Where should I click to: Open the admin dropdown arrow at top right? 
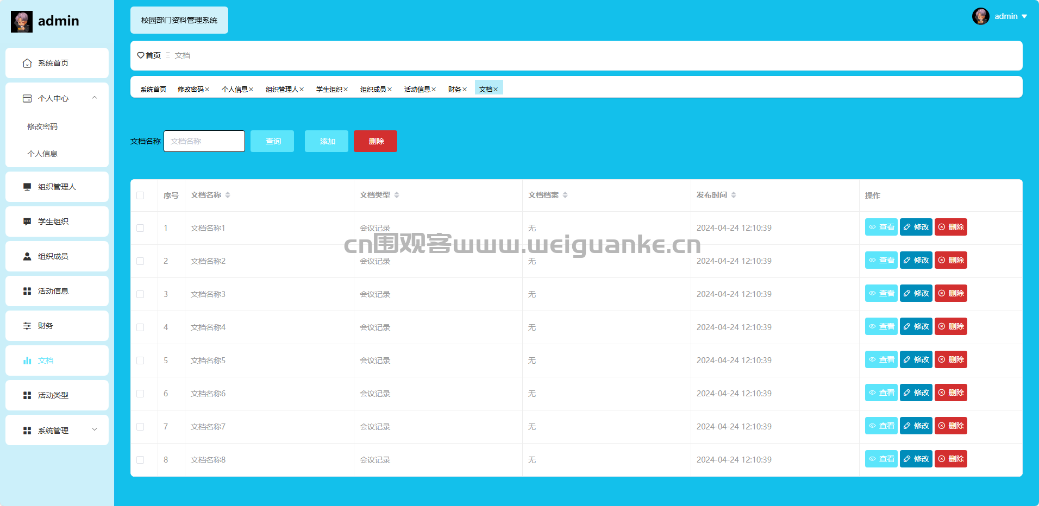[1024, 16]
